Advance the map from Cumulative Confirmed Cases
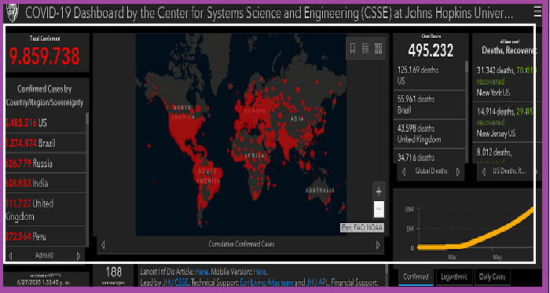This screenshot has height=293, width=550. (x=378, y=244)
